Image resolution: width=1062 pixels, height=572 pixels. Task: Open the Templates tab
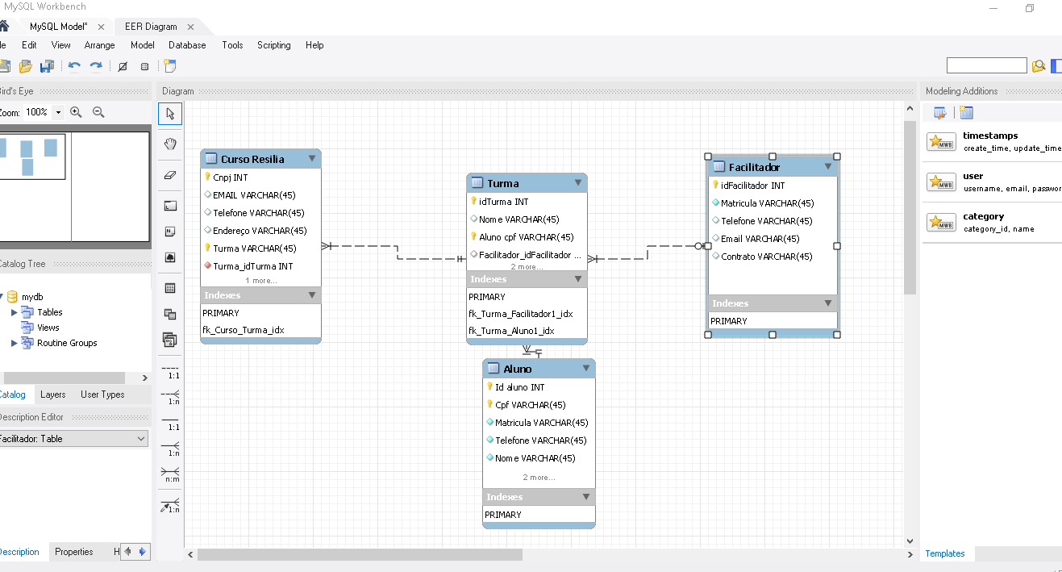pyautogui.click(x=945, y=553)
